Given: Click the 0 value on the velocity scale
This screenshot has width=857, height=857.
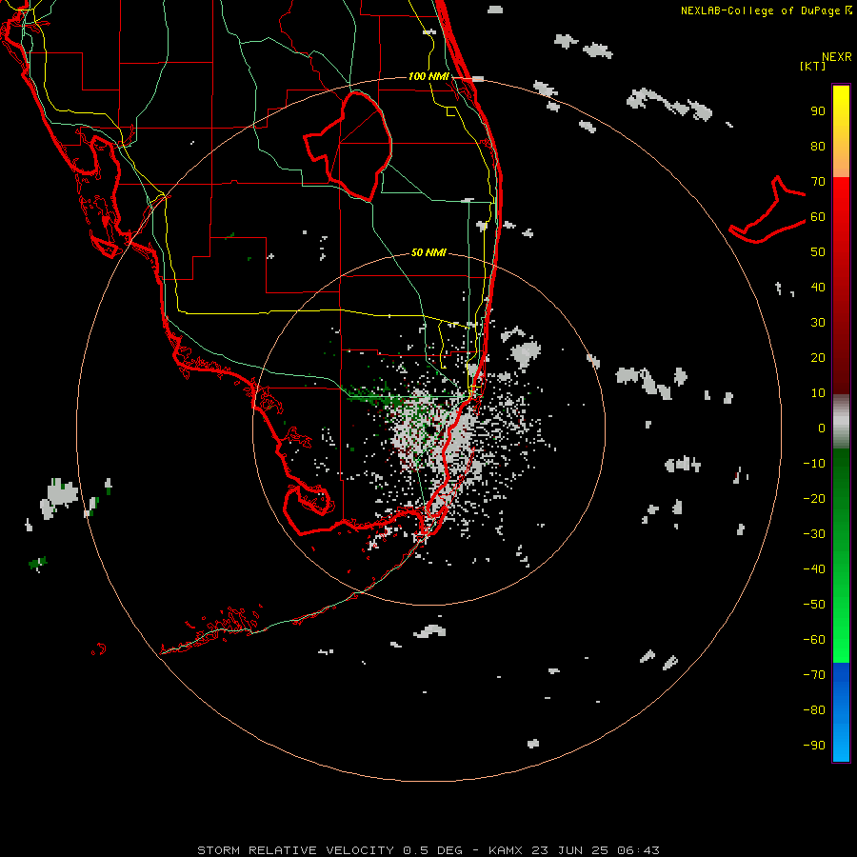Looking at the screenshot, I should pyautogui.click(x=822, y=428).
